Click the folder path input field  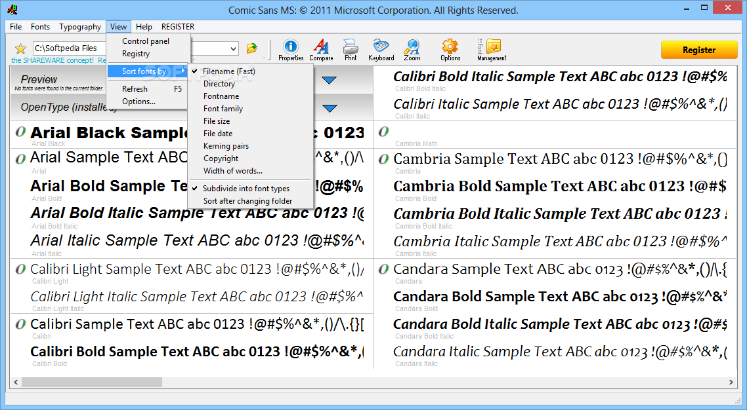pyautogui.click(x=69, y=48)
